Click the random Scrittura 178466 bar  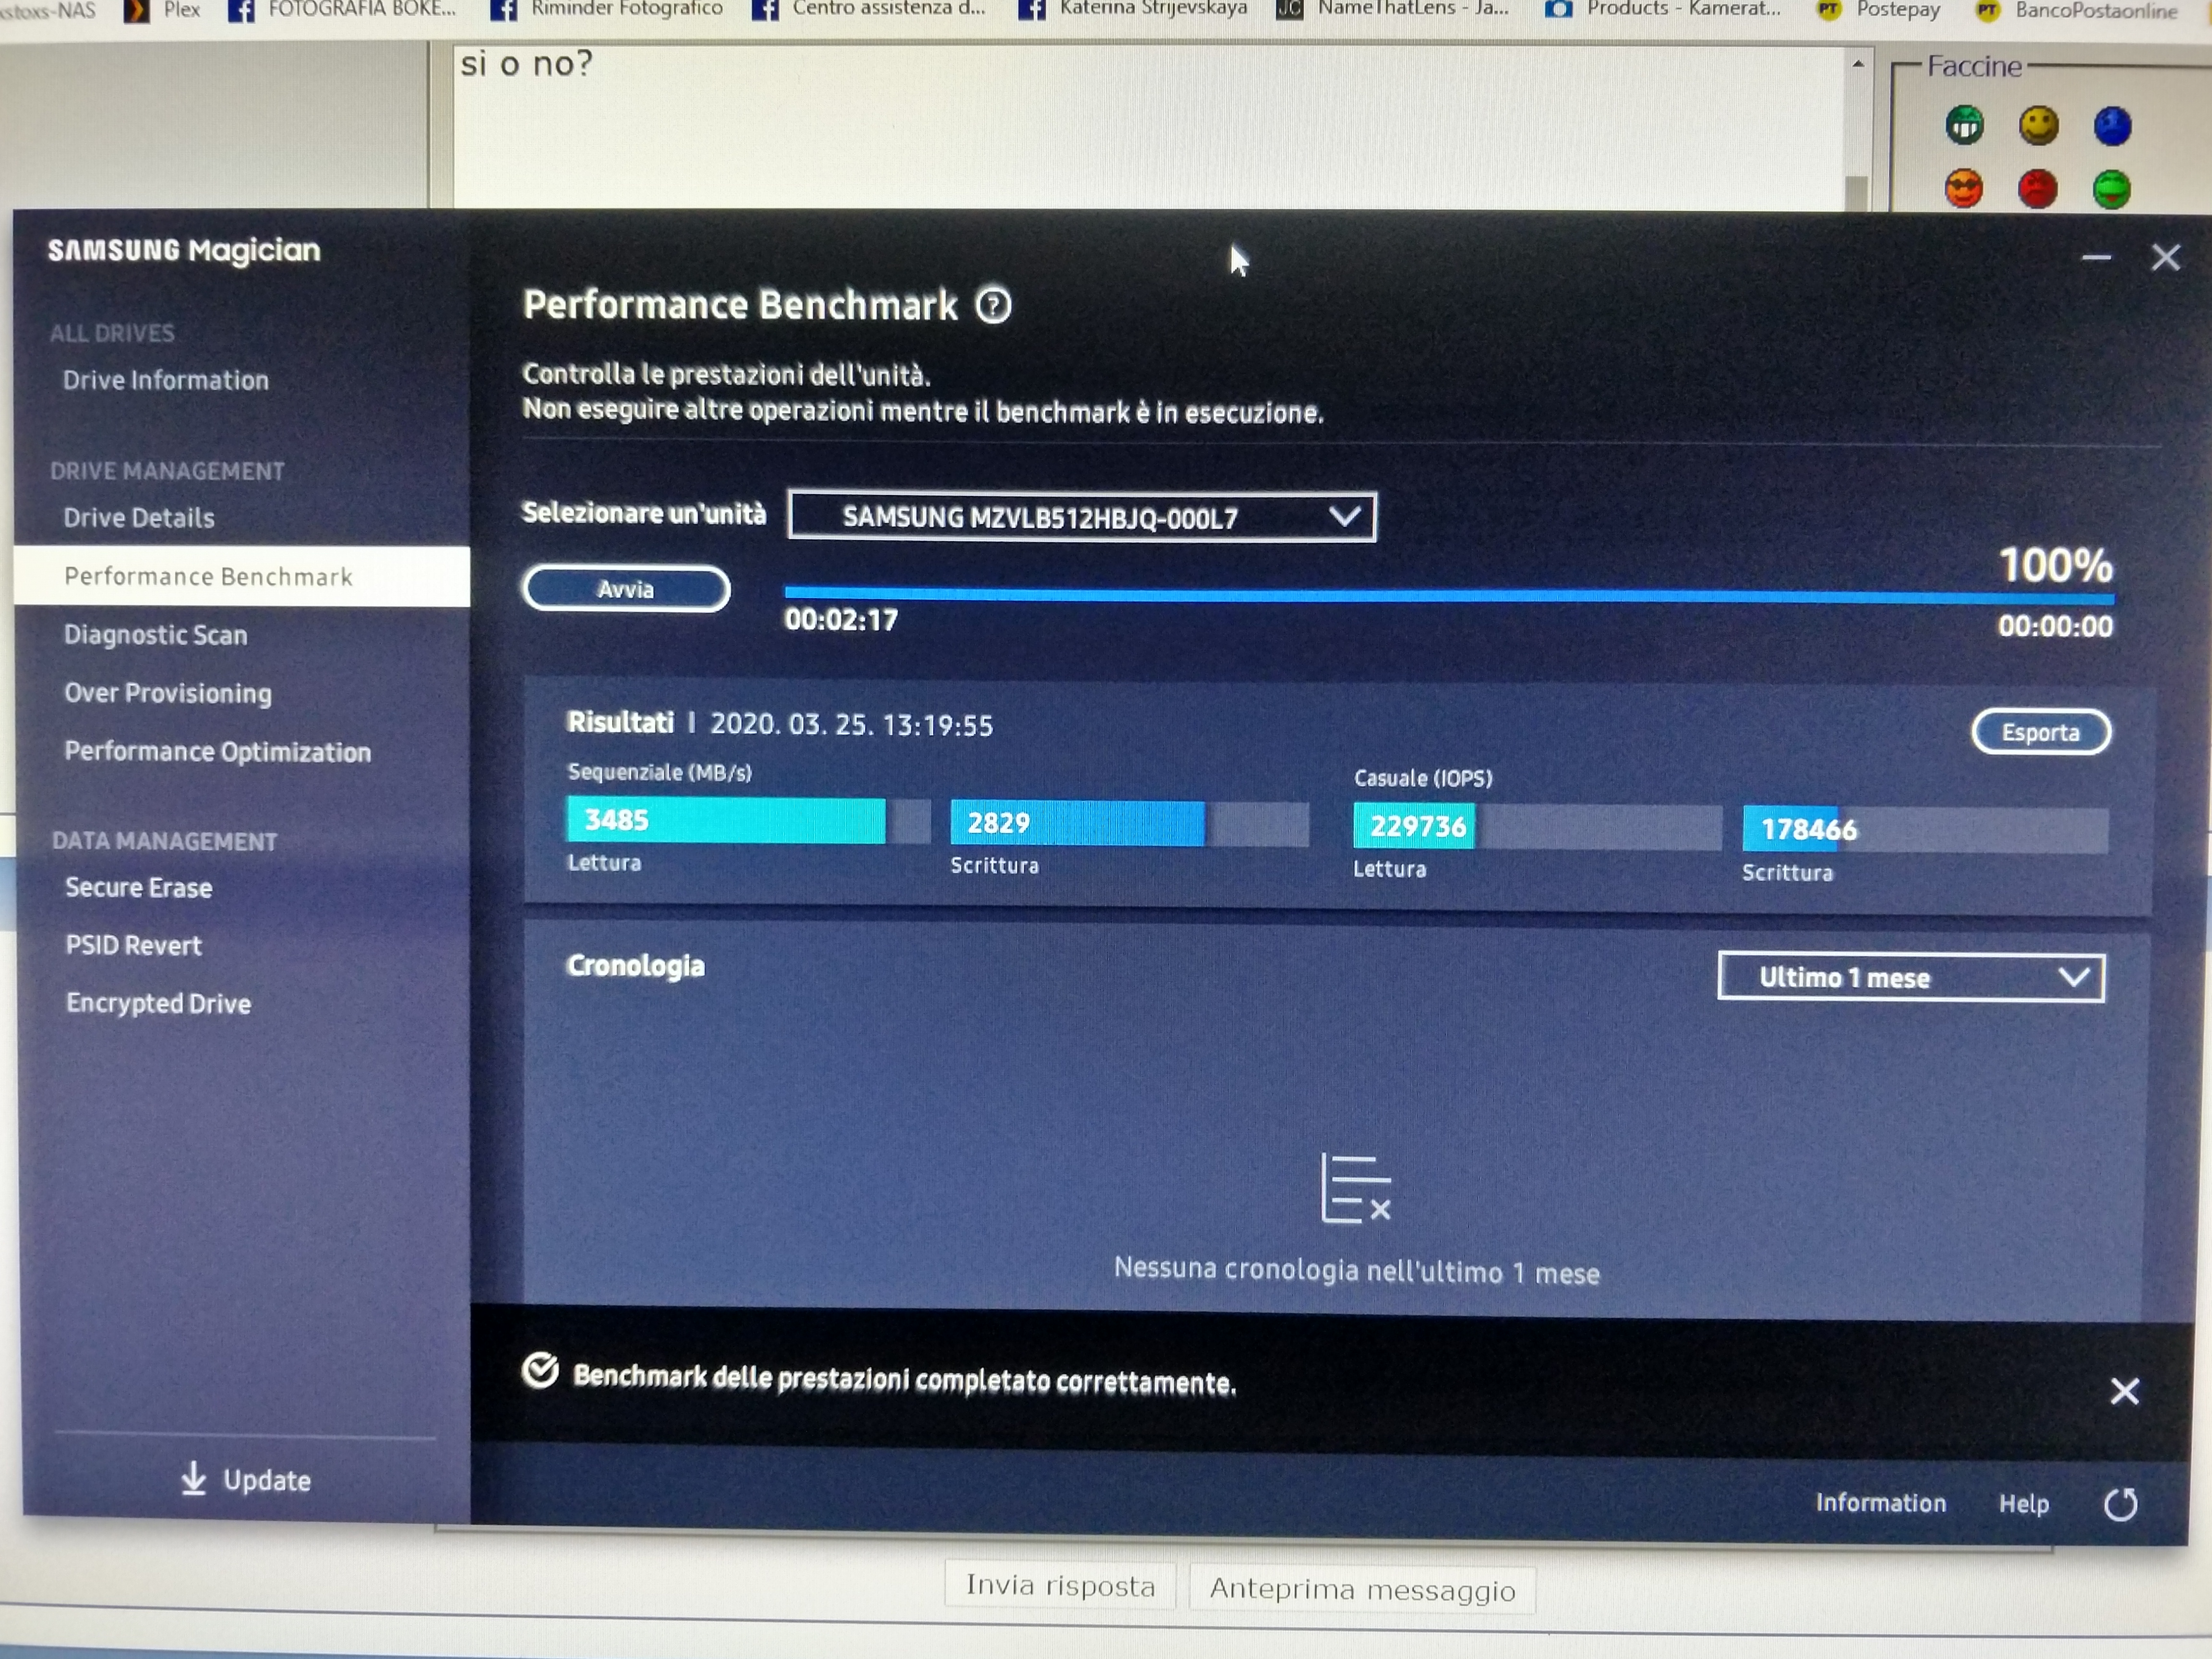click(x=1925, y=830)
